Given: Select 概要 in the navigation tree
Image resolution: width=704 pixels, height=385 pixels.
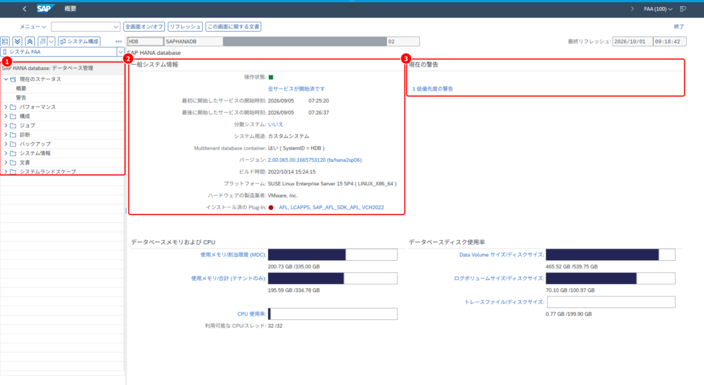Looking at the screenshot, I should [x=21, y=89].
